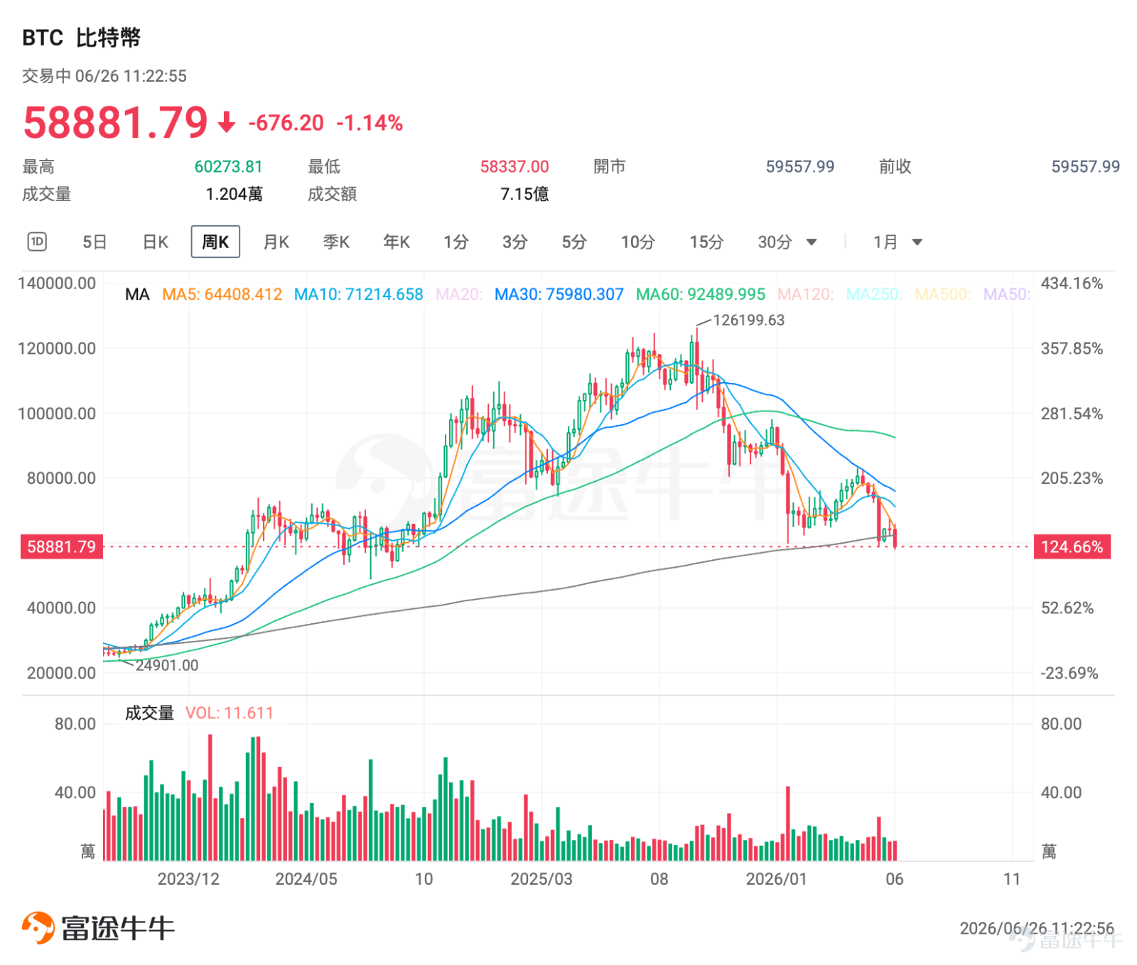Click the red 58881.79 price axis tag

point(62,546)
